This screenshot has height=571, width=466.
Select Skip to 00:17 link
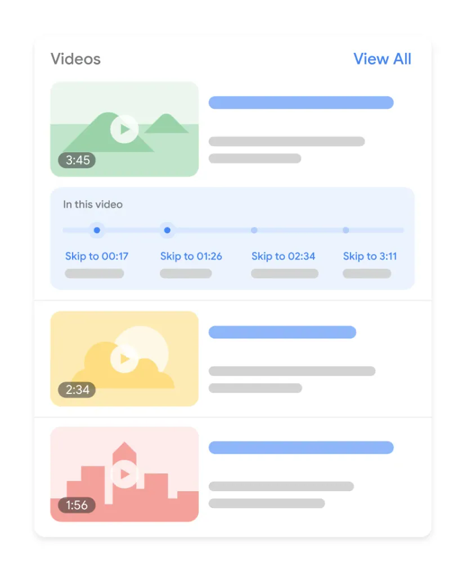[97, 256]
